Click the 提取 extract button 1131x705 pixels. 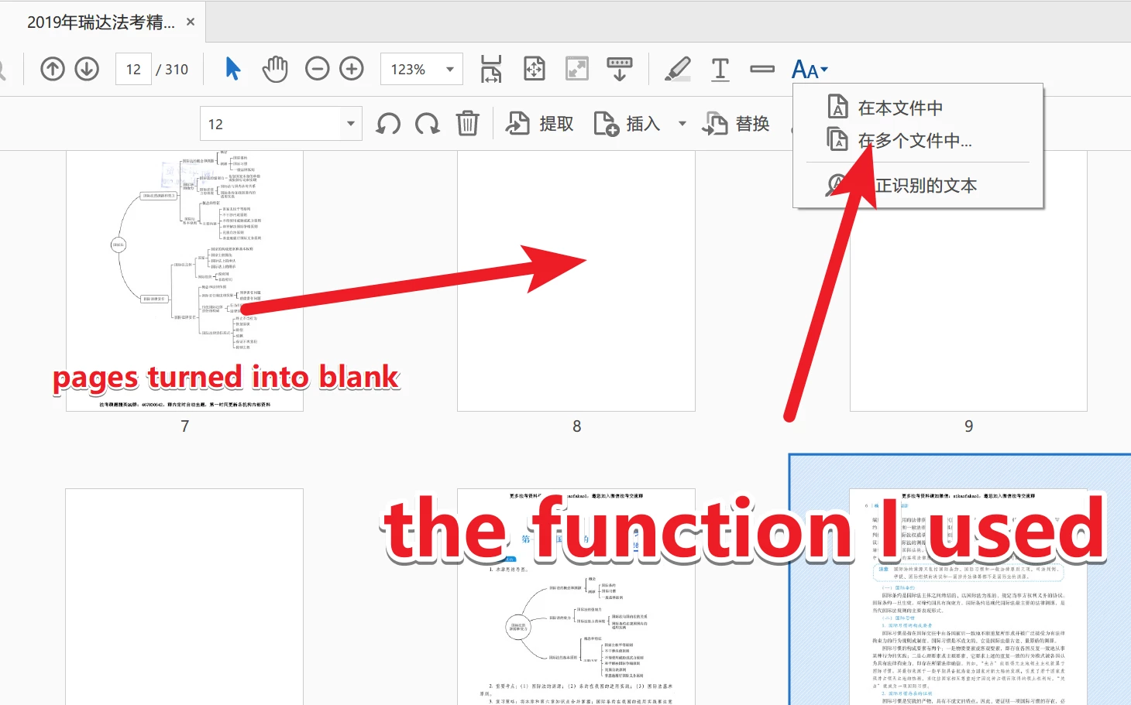point(540,124)
